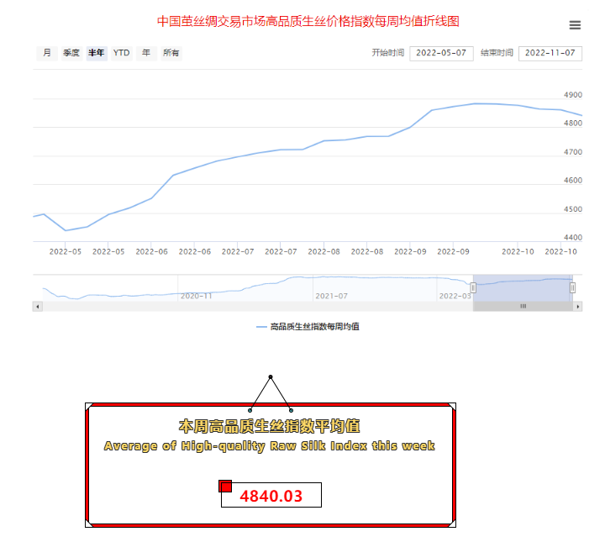This screenshot has width=605, height=542.
Task: Click the 4840.03 index value box
Action: click(x=271, y=496)
